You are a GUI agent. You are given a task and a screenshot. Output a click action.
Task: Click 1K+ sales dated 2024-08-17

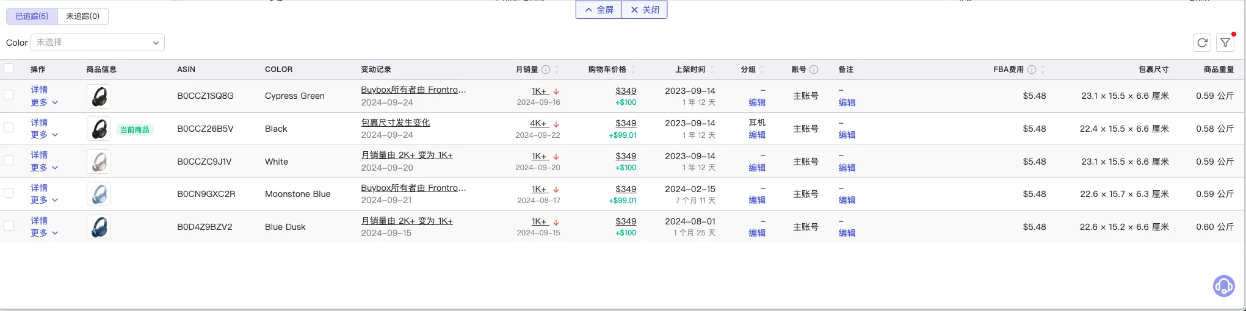pyautogui.click(x=540, y=189)
